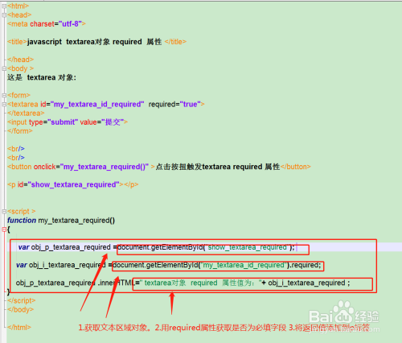Click the closing </html> tag
This screenshot has height=343, width=402.
click(19, 328)
